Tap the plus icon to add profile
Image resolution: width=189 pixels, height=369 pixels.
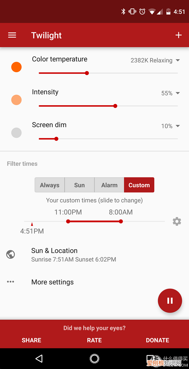click(179, 35)
